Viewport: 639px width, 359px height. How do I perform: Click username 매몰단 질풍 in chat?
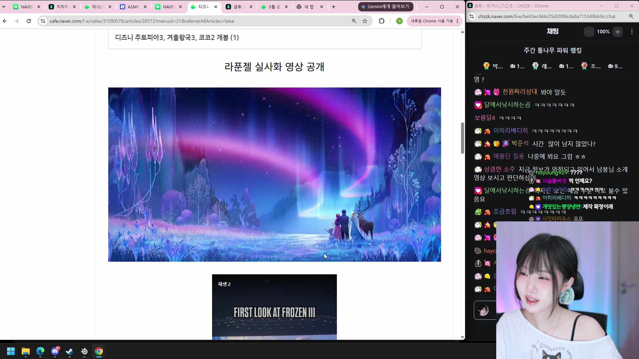click(x=509, y=156)
